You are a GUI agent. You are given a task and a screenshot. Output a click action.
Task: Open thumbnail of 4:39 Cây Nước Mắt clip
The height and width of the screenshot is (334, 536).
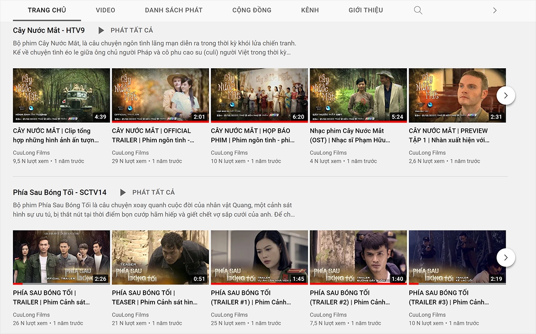click(x=61, y=95)
